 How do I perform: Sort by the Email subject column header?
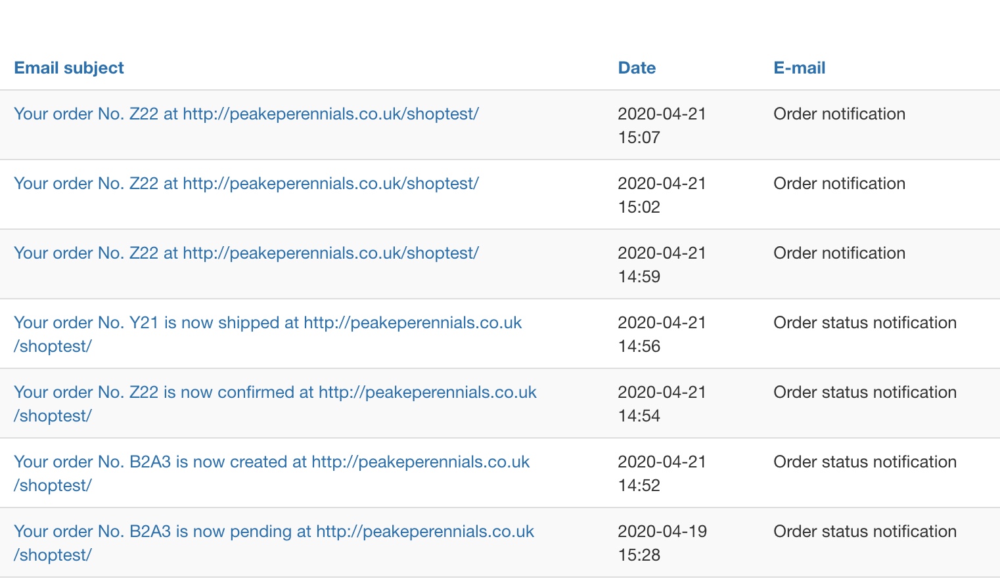[69, 68]
